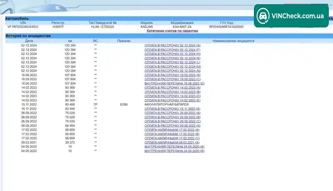Select TVV code RFEHH2A6BTA1A25000
This screenshot has width=333, height=191.
click(226, 27)
